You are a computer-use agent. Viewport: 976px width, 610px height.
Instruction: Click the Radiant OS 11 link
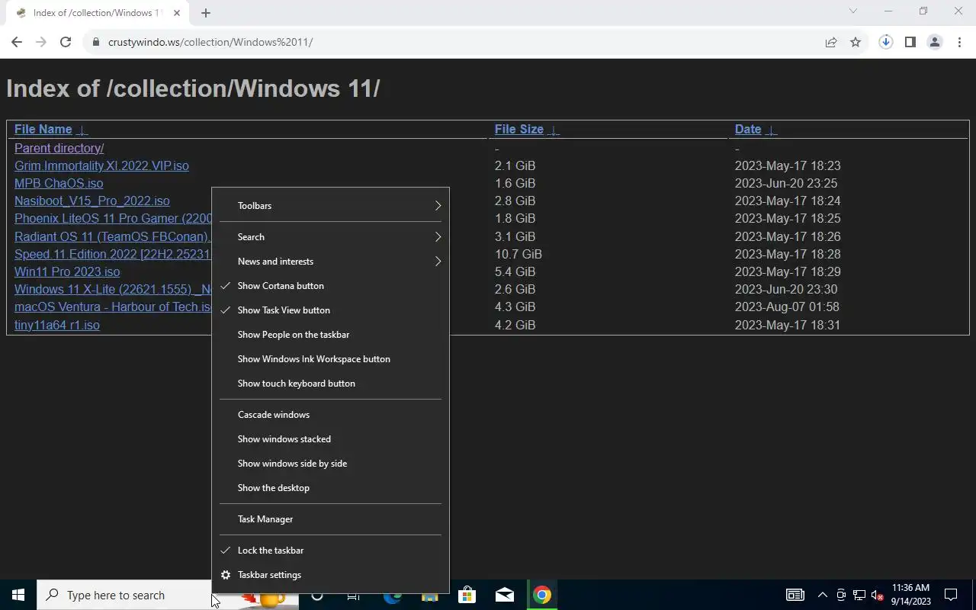tap(111, 237)
